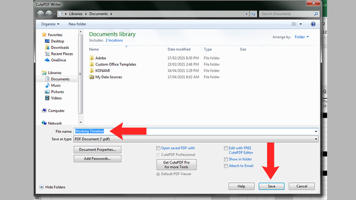Toggle the Show in folder checkbox
The image size is (356, 200).
pos(226,159)
